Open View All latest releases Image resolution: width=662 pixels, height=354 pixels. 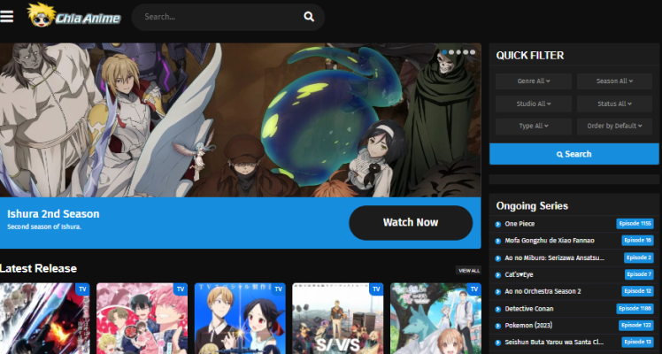pos(468,270)
